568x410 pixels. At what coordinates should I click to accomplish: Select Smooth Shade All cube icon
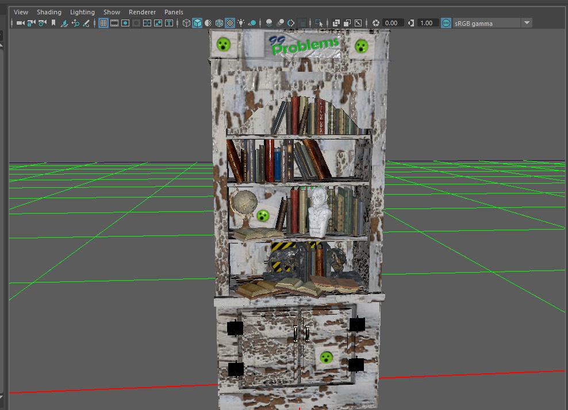pyautogui.click(x=197, y=23)
